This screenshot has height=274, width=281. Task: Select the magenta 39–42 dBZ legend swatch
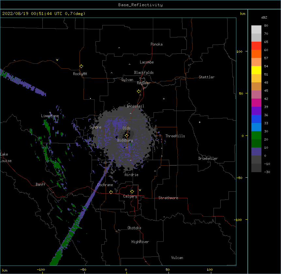tap(256, 103)
